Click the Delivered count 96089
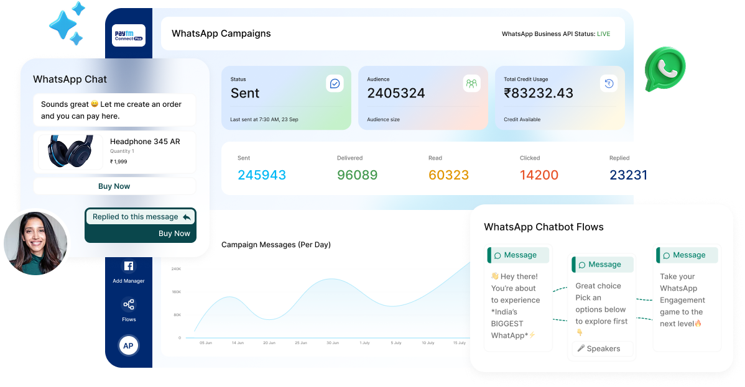This screenshot has height=387, width=745. click(357, 175)
